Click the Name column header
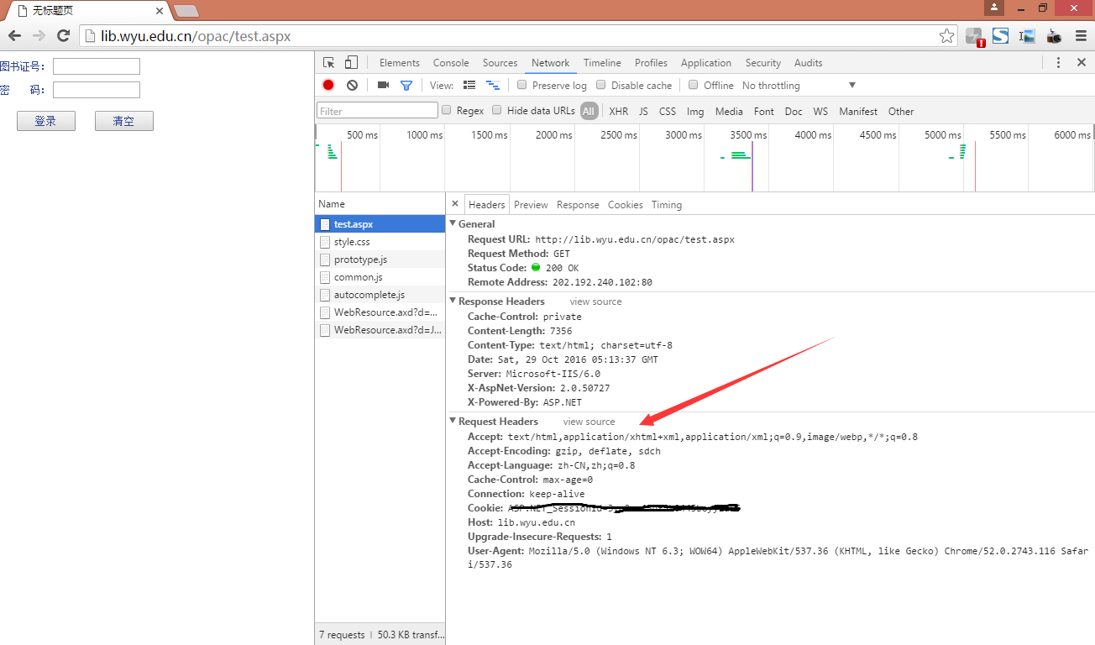This screenshot has height=645, width=1095. click(x=380, y=204)
